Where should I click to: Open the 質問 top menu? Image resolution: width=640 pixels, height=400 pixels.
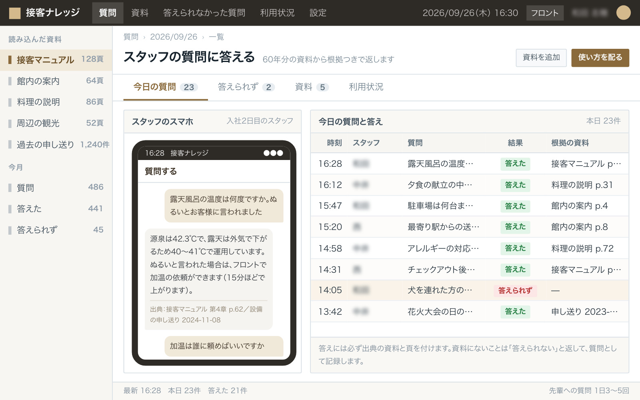click(108, 13)
